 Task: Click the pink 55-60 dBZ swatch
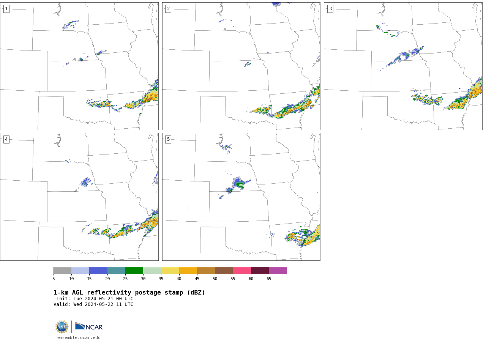tap(242, 270)
